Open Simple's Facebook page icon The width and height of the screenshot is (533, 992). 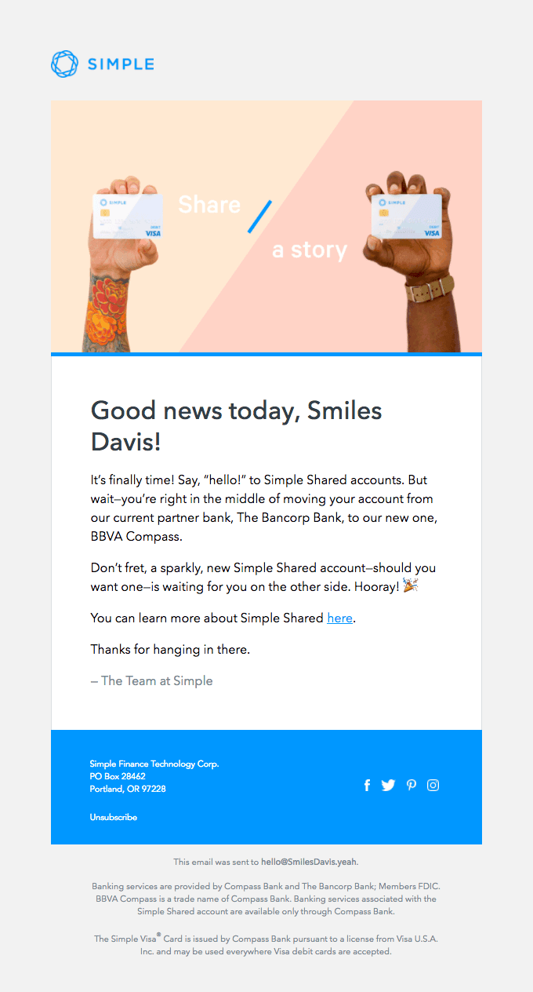pyautogui.click(x=367, y=785)
